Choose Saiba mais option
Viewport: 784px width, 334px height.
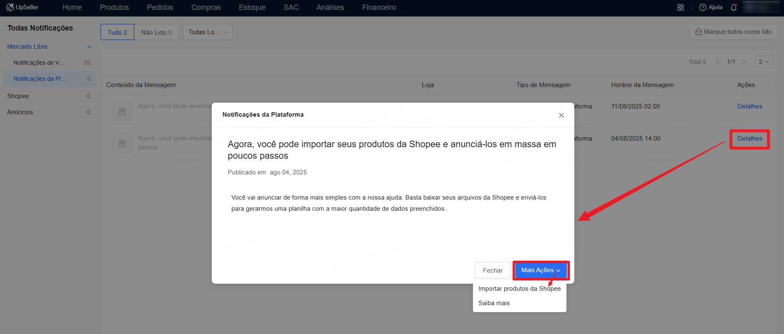click(520, 303)
